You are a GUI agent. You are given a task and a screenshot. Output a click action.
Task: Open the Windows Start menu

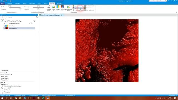pyautogui.click(x=2, y=98)
